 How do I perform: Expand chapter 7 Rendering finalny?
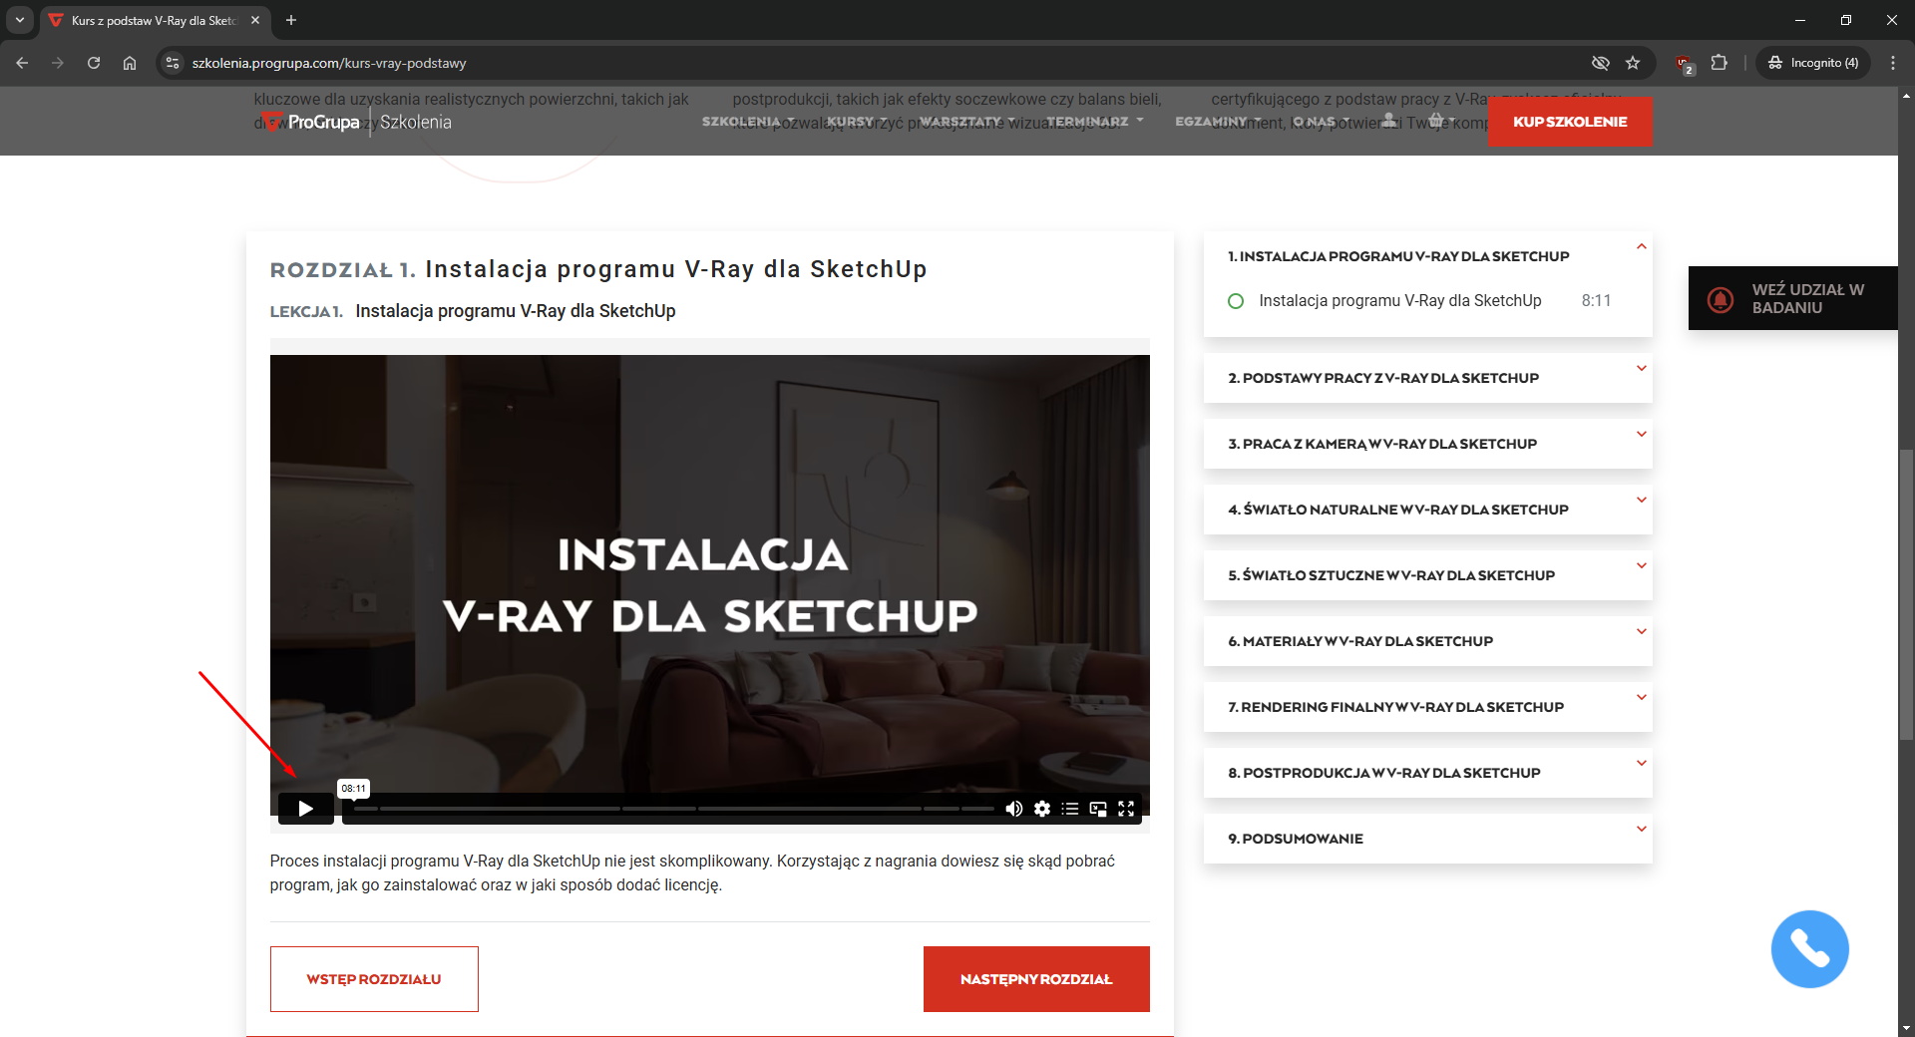coord(1427,707)
